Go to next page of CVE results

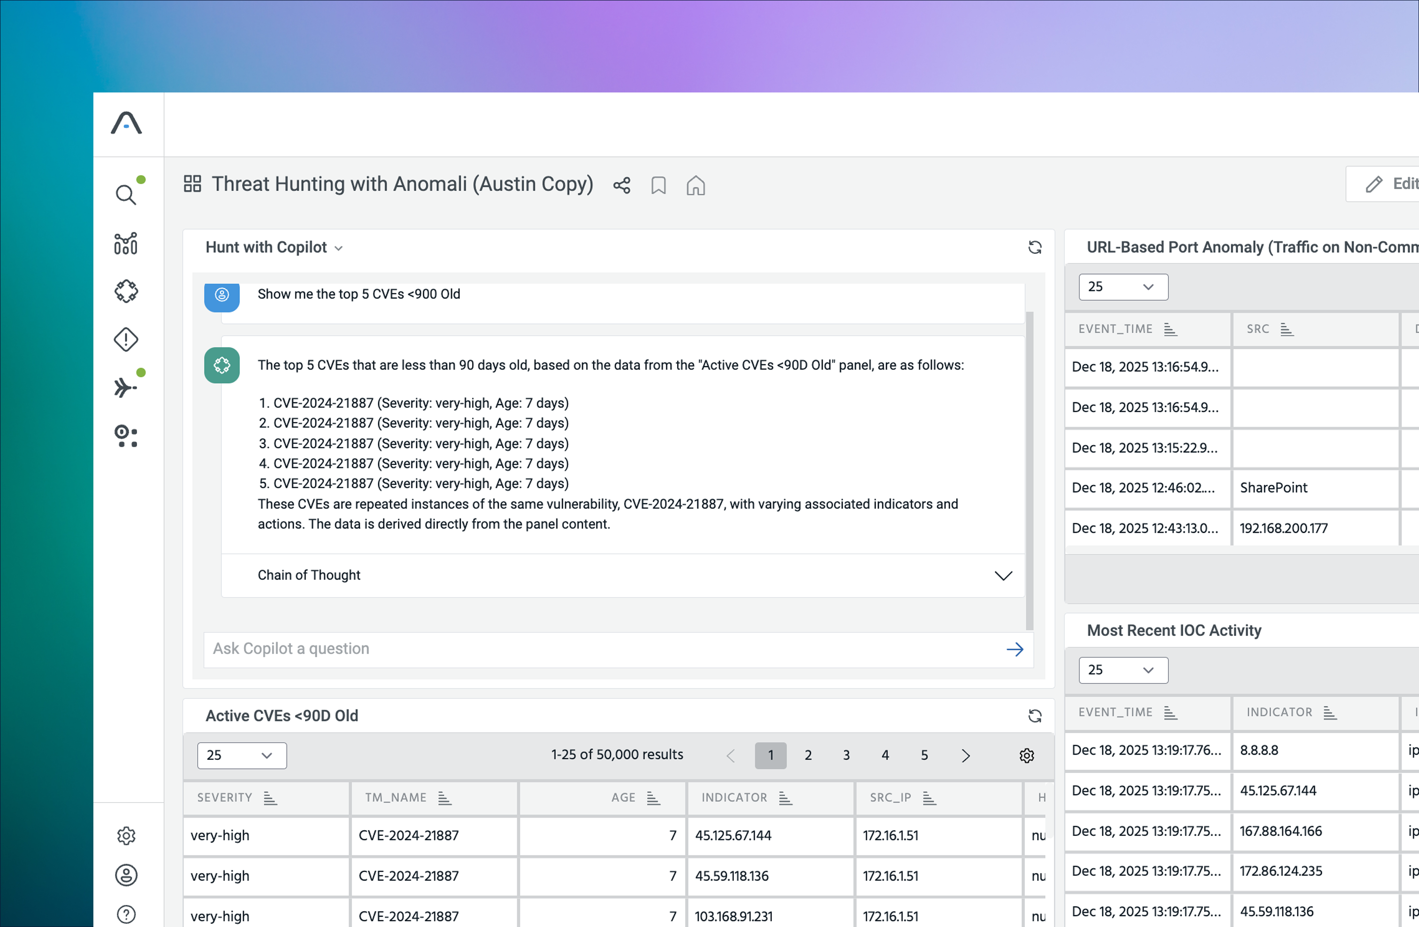965,755
